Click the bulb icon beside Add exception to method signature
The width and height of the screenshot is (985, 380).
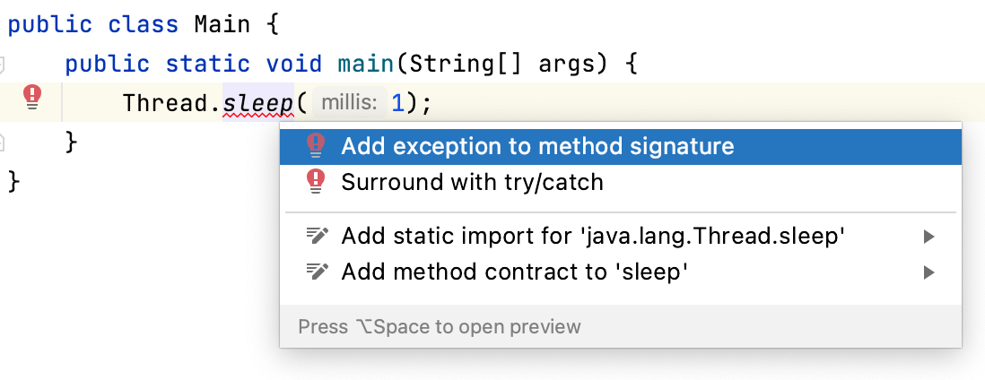[316, 146]
